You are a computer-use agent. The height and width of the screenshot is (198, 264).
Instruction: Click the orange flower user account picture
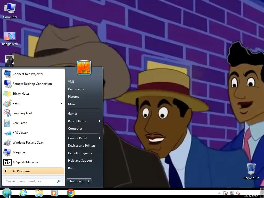[84, 68]
